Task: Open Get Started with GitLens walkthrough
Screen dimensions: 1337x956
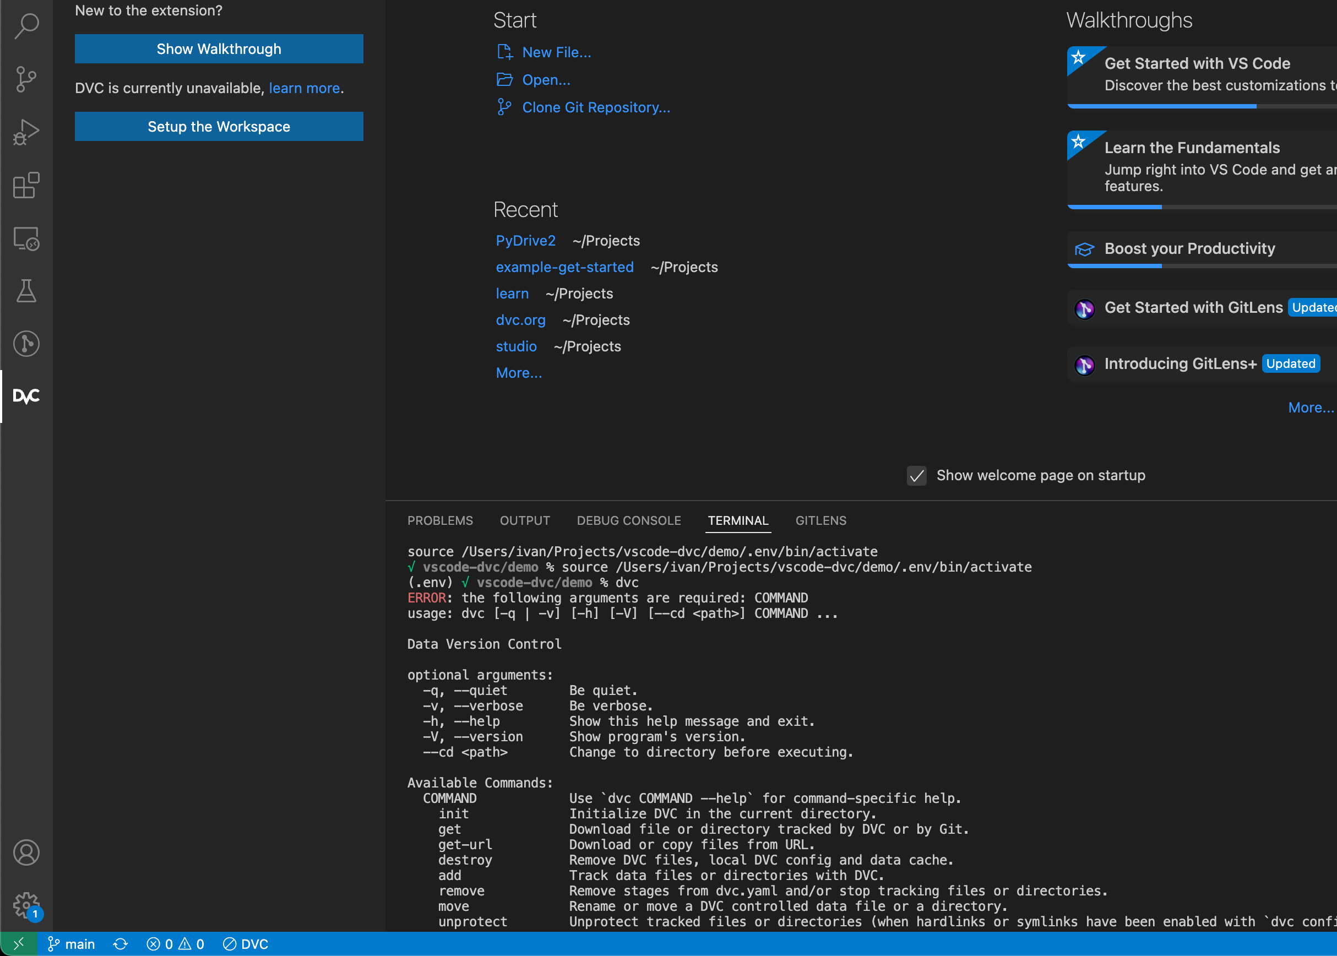Action: pyautogui.click(x=1202, y=308)
